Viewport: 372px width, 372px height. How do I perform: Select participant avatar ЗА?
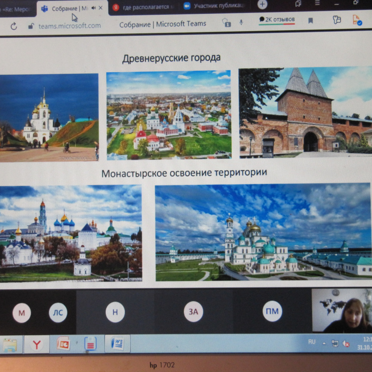pyautogui.click(x=193, y=312)
